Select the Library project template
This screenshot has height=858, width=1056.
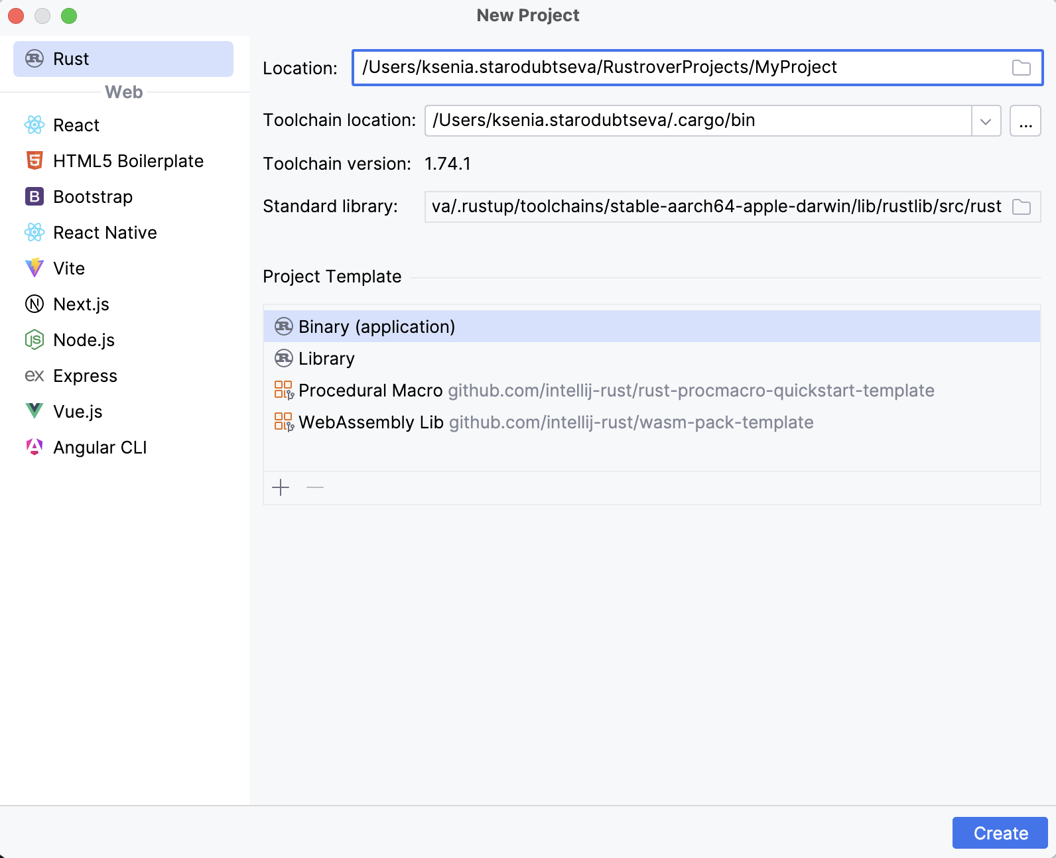[x=326, y=359]
